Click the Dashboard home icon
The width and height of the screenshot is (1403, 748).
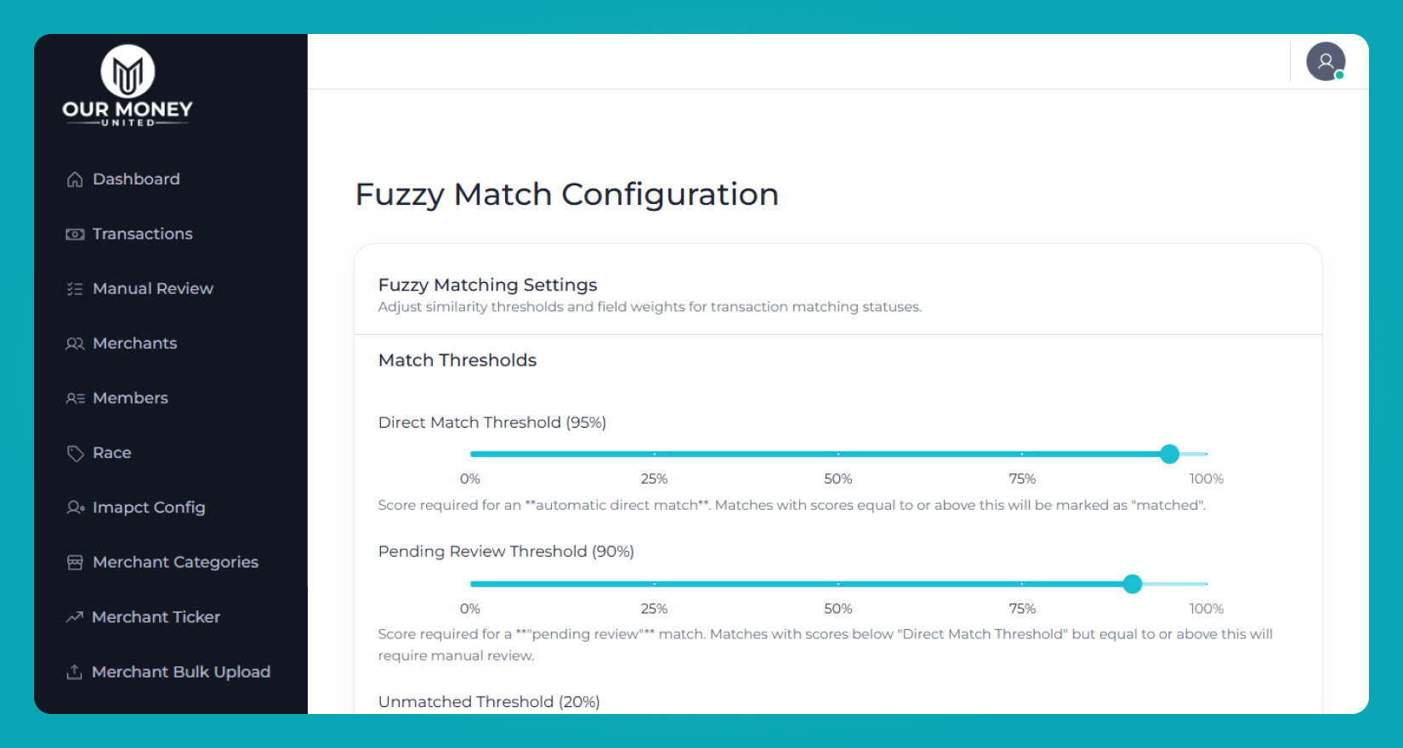75,179
